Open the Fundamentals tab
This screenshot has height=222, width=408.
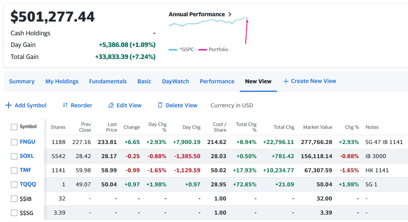coord(108,81)
